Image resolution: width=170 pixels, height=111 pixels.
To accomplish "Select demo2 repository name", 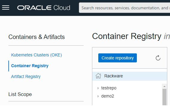I will [108, 96].
